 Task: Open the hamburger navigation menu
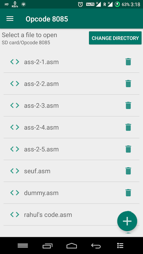point(10,19)
